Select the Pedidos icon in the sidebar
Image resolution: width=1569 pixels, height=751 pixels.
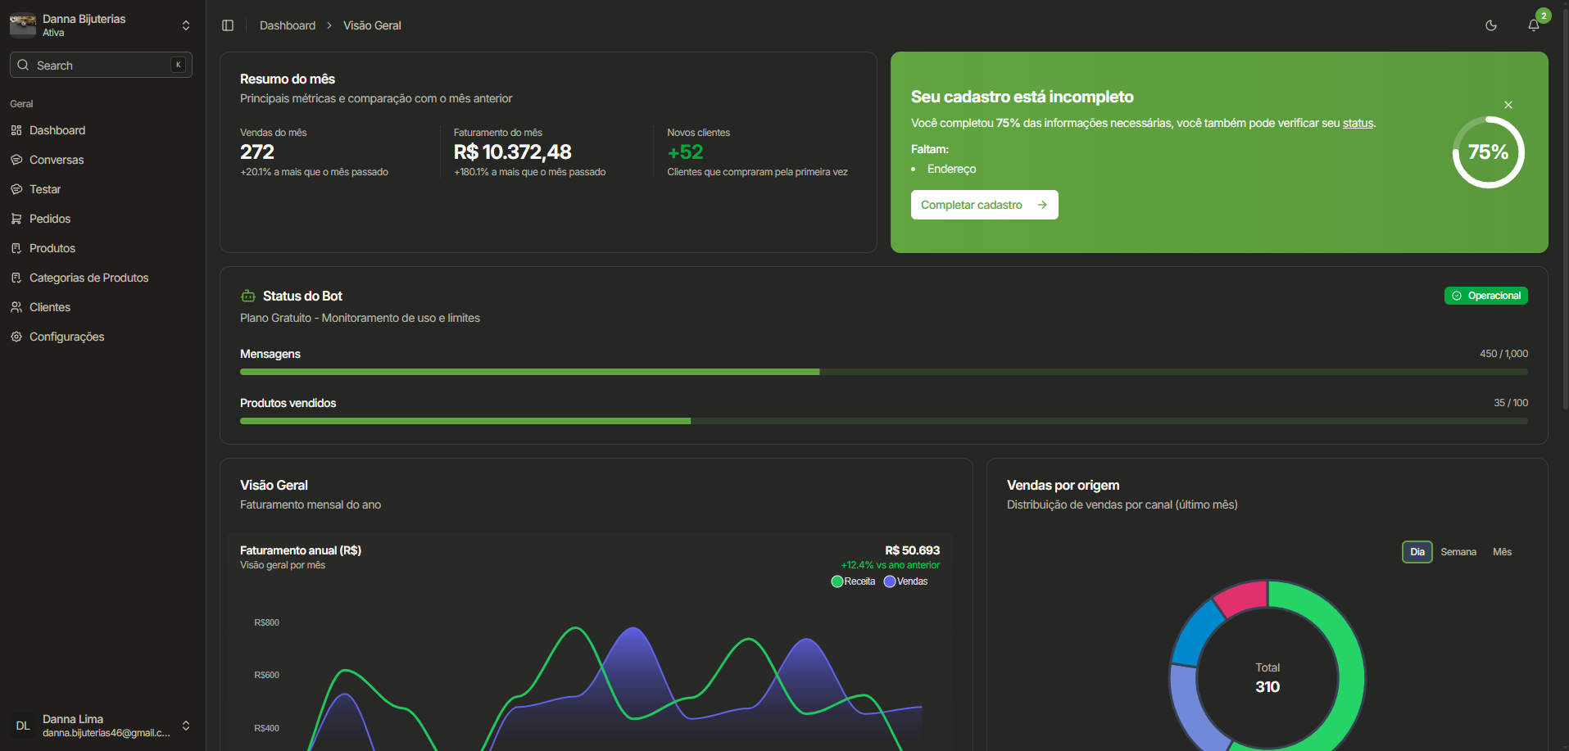16,219
